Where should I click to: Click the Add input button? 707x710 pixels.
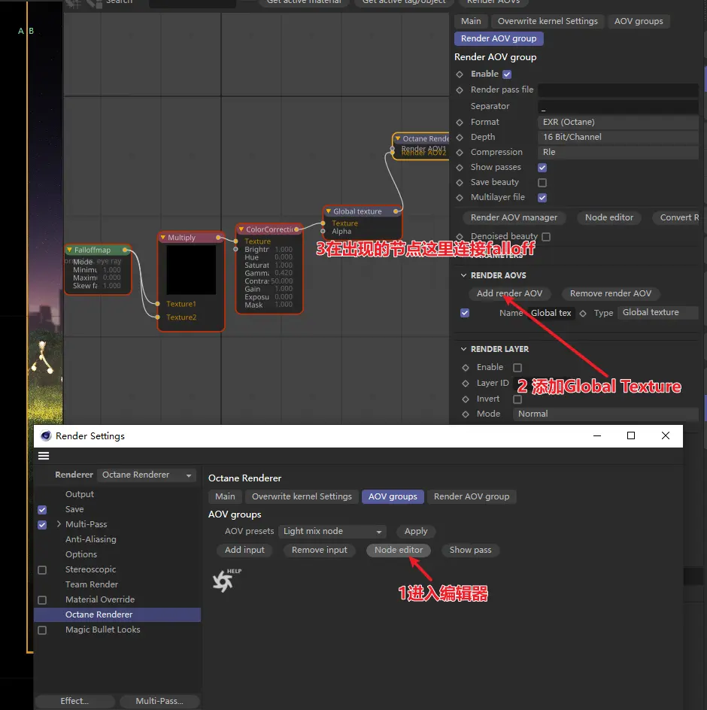244,550
